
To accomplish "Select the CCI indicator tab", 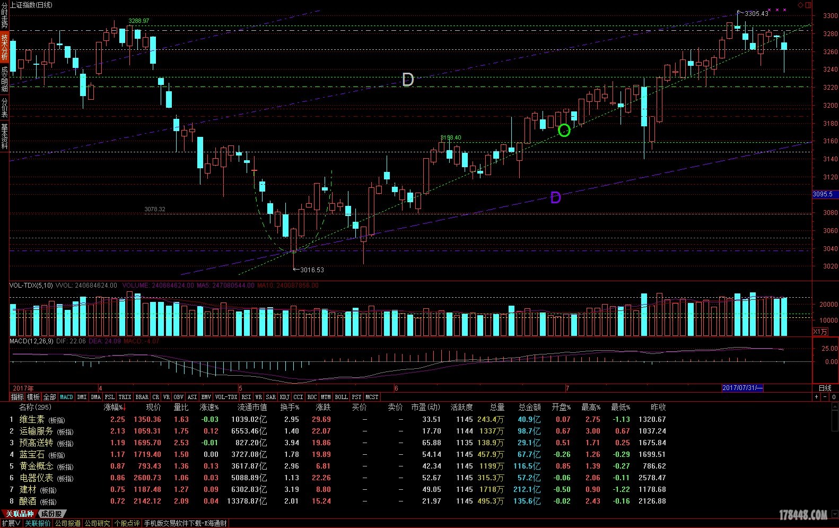I will coord(298,397).
